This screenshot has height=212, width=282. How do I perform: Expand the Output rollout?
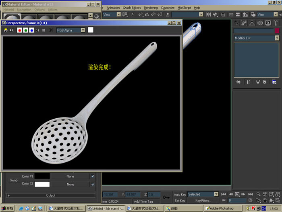(x=50, y=195)
